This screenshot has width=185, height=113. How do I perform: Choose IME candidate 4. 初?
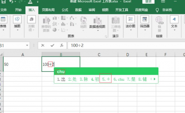click(95, 79)
